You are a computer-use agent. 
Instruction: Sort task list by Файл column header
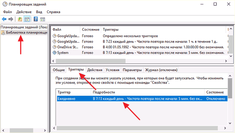click(66, 30)
